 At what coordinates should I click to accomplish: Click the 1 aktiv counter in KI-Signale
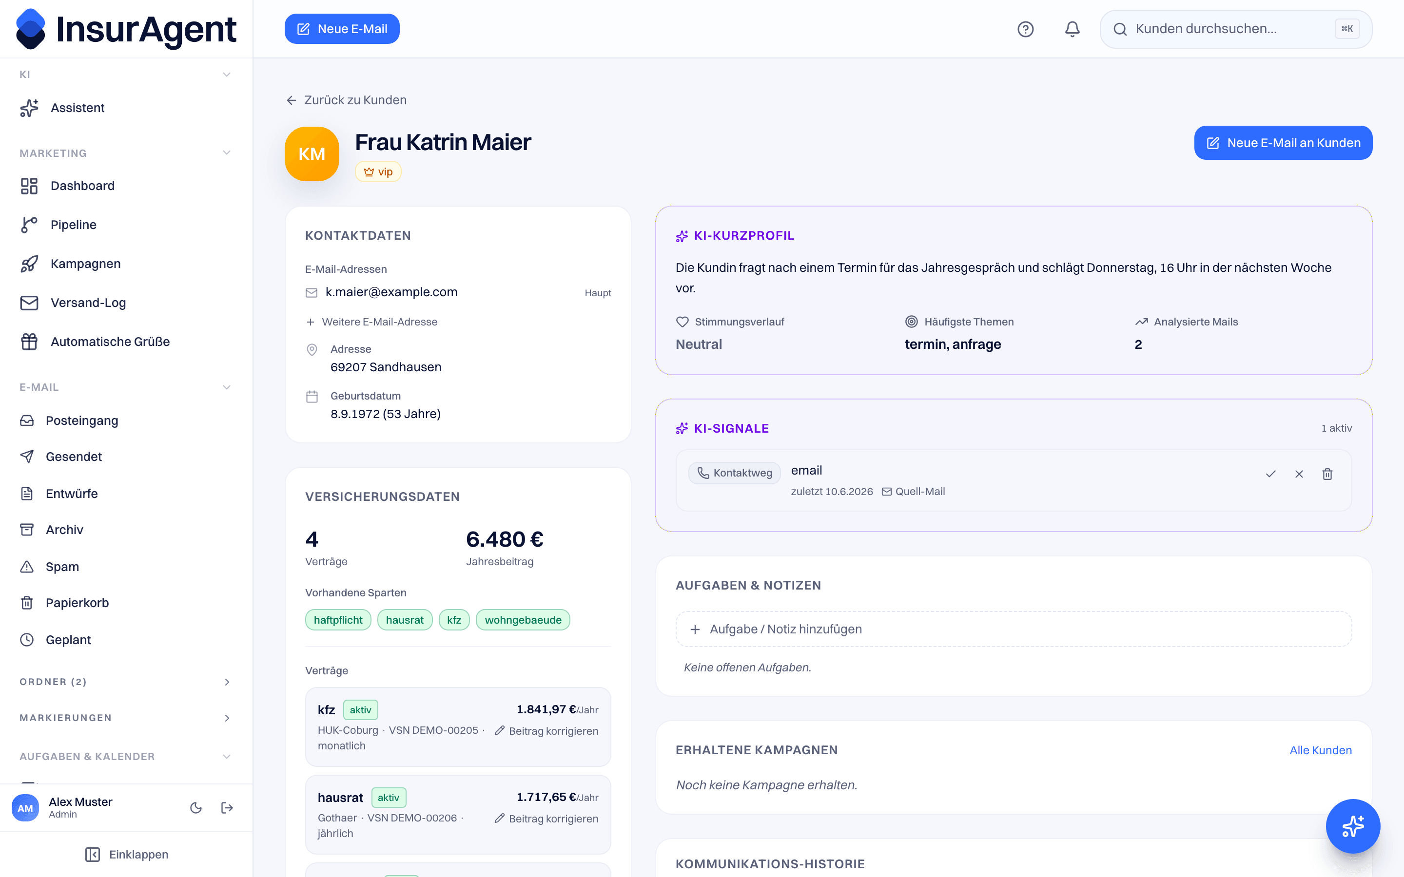pyautogui.click(x=1336, y=428)
